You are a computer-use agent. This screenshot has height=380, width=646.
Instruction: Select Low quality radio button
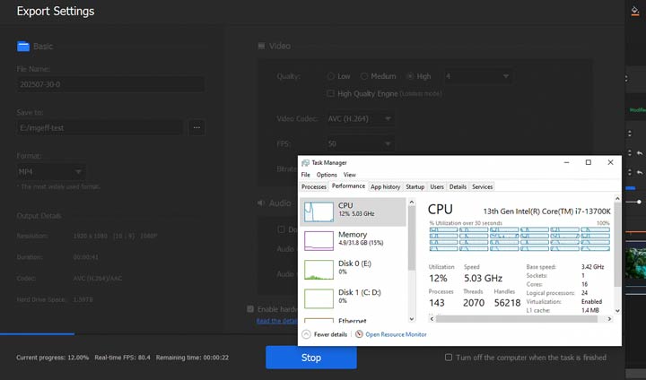point(330,76)
